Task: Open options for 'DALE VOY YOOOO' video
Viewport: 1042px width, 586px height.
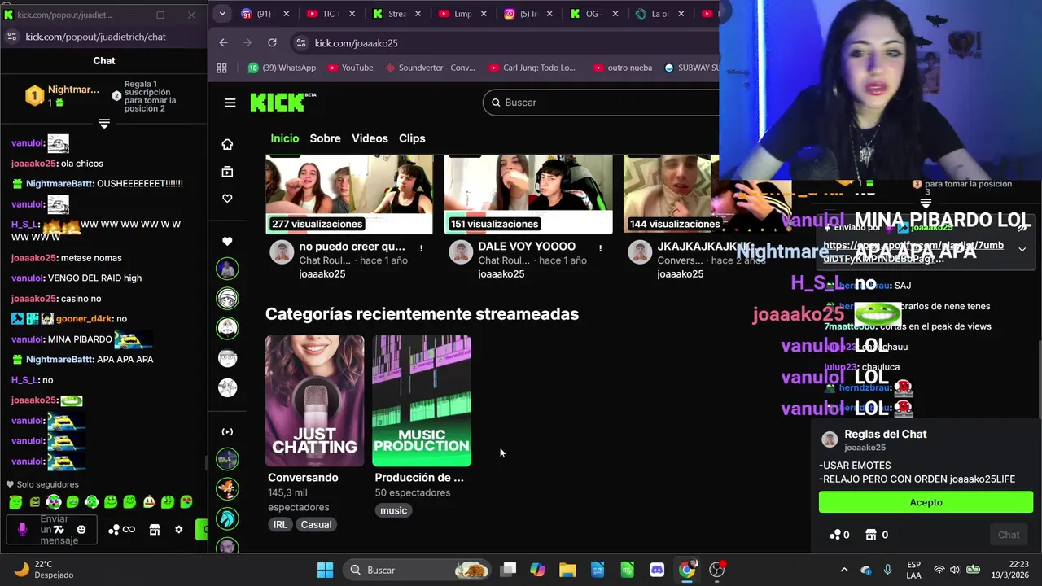Action: 600,247
